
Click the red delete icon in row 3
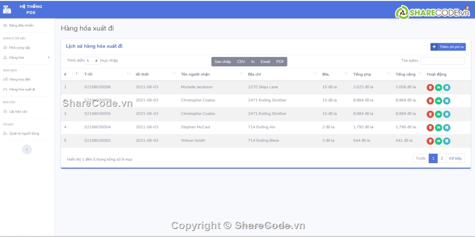[430, 114]
